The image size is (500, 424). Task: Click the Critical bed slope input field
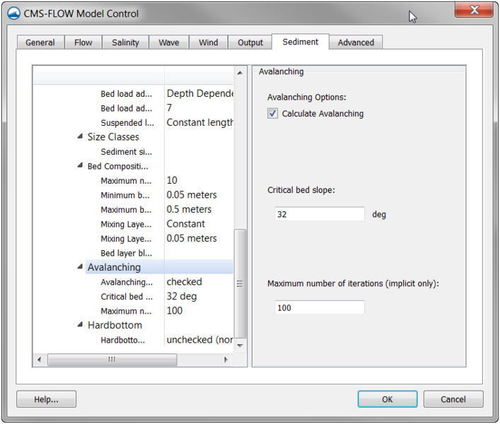[320, 213]
